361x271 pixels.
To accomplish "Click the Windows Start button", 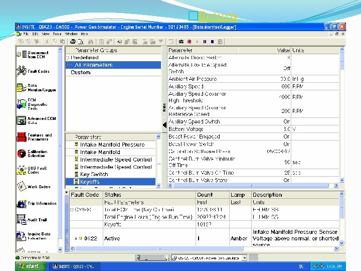I will tap(28, 266).
